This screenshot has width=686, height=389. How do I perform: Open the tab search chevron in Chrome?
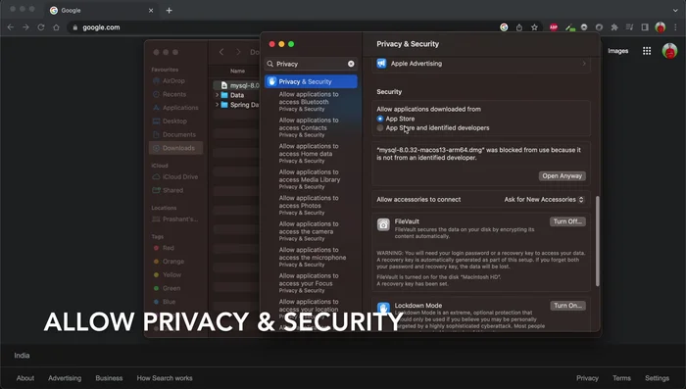[675, 10]
